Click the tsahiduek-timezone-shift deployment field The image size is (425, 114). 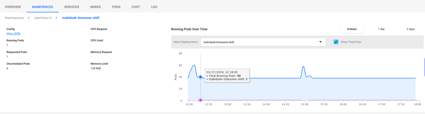click(x=259, y=42)
